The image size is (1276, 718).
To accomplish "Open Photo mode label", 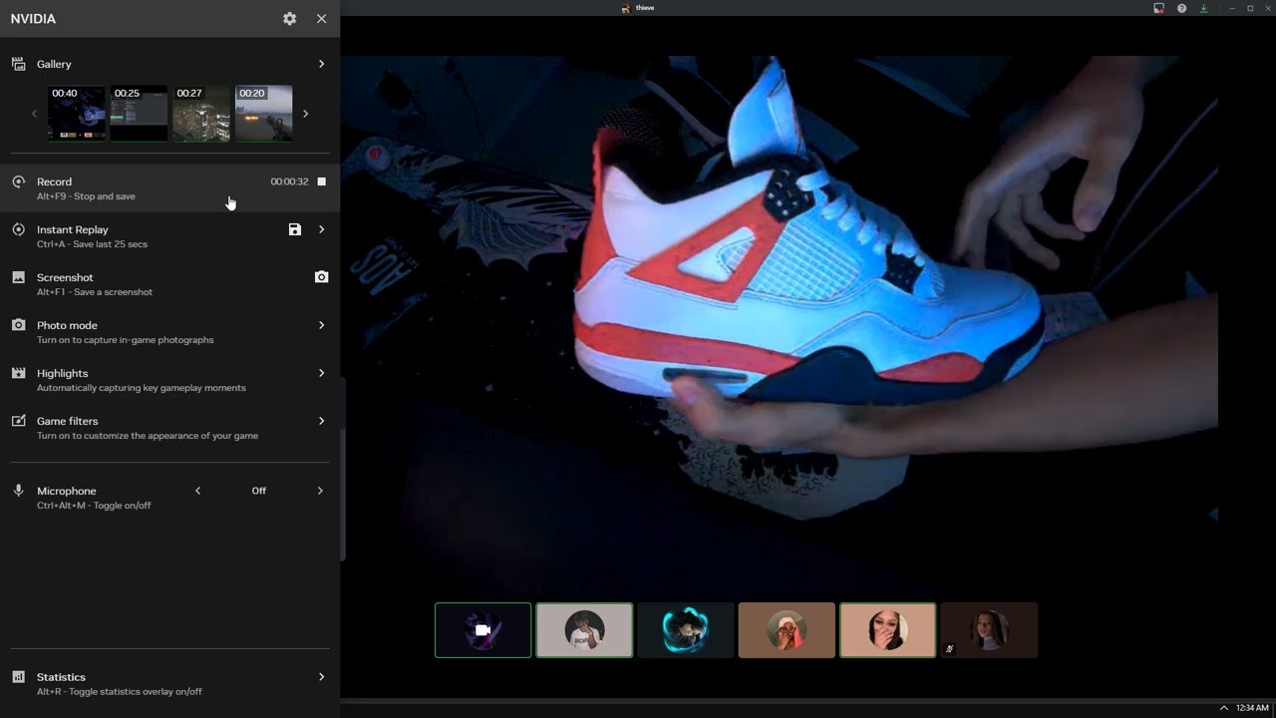I will click(67, 325).
